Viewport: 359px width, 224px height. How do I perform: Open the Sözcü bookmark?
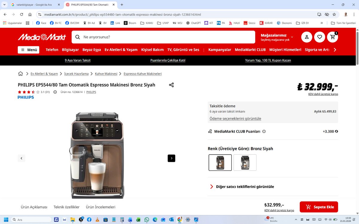[x=249, y=23]
